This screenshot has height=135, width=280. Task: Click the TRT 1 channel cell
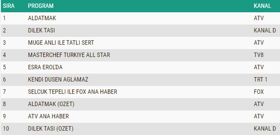point(260,80)
